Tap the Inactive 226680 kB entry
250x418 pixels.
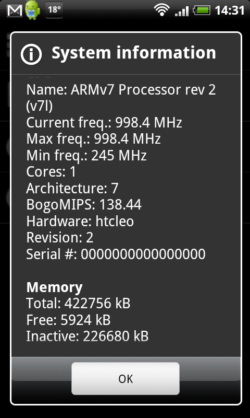87,336
